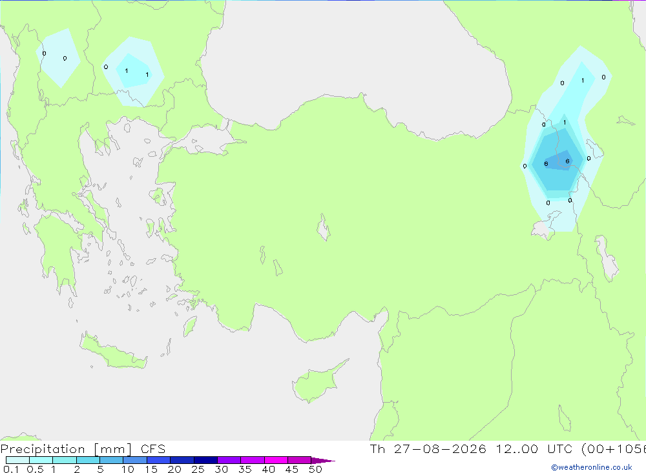Click the legend label '35'

pyautogui.click(x=245, y=469)
